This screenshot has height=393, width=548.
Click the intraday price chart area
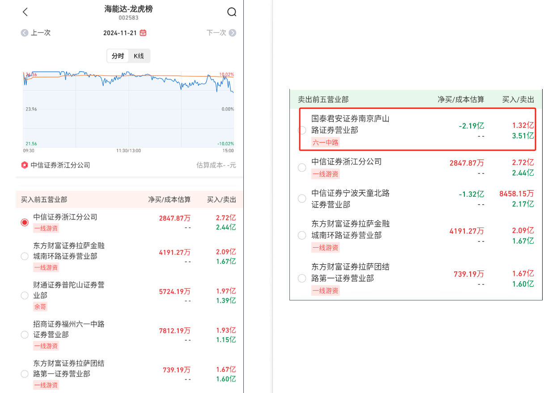pyautogui.click(x=128, y=110)
